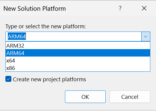Confirm with the OK button

[x=85, y=97]
